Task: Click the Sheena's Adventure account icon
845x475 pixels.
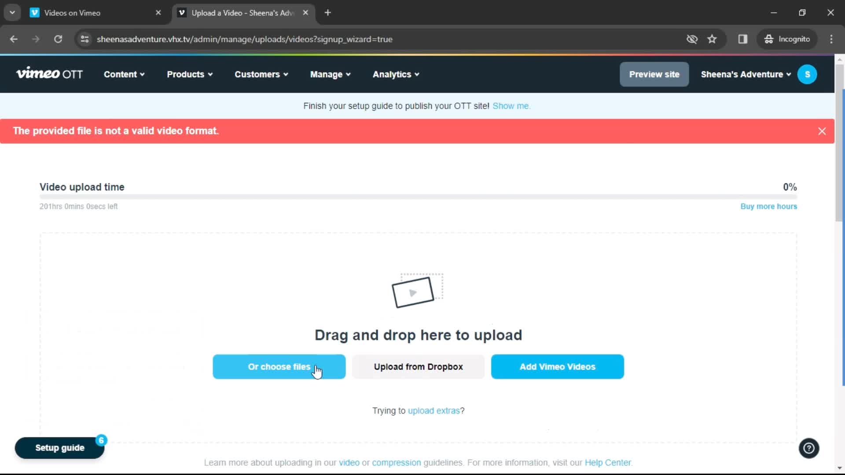Action: point(808,74)
